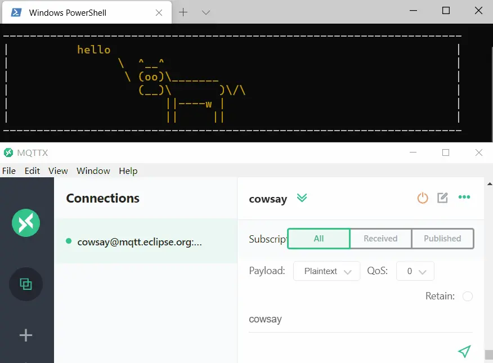Click the green status dot beside cowsay connection
Image resolution: width=493 pixels, height=363 pixels.
click(x=69, y=241)
